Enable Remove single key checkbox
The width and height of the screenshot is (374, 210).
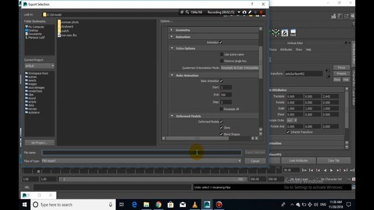221,61
